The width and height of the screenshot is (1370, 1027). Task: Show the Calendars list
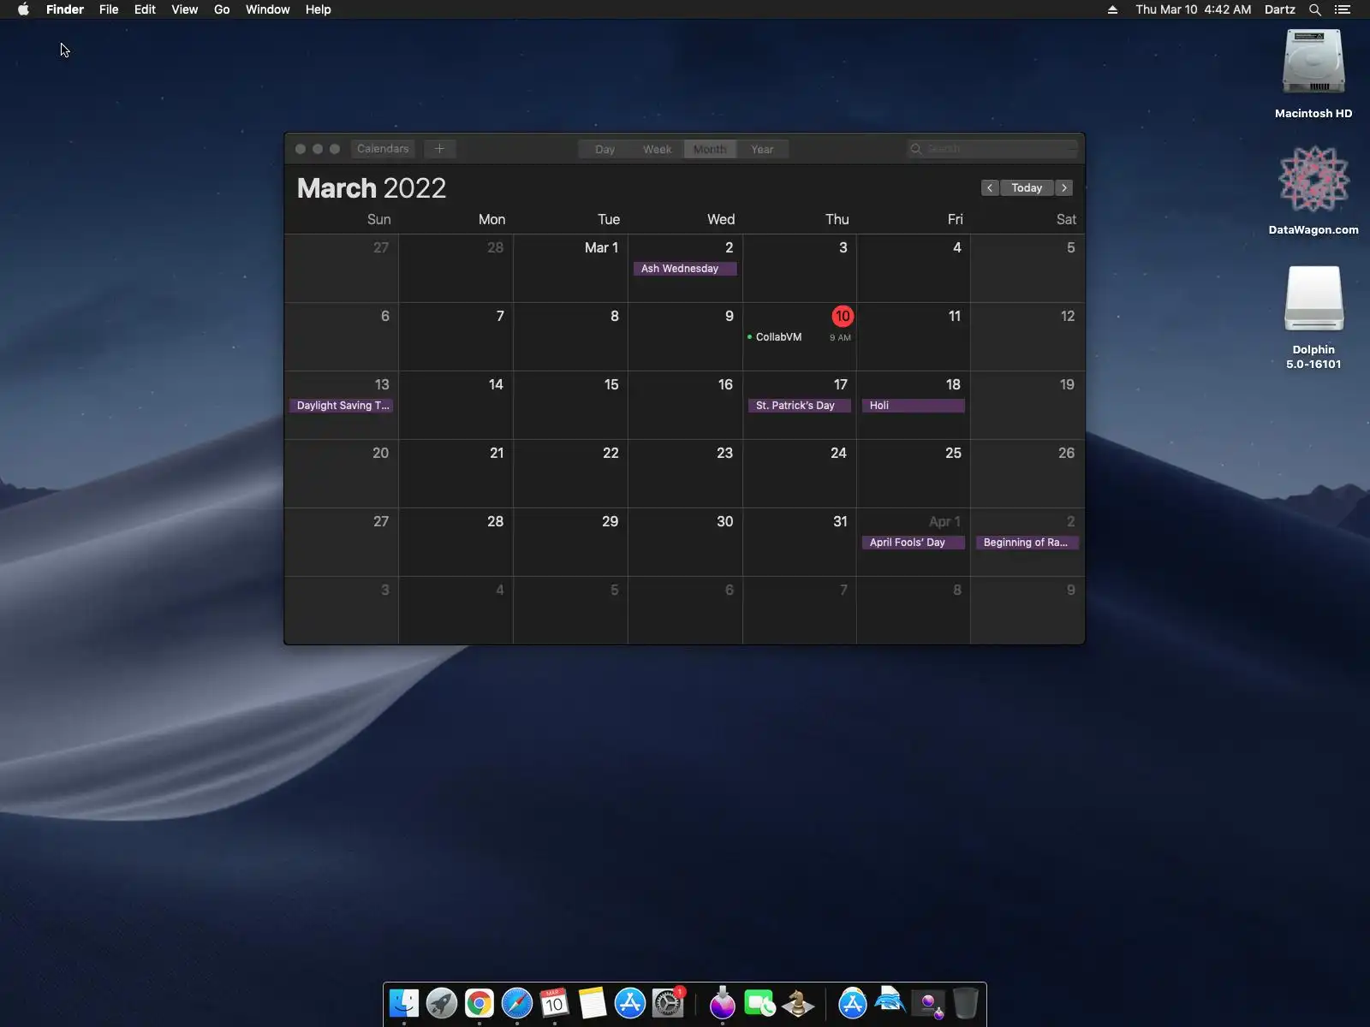(383, 149)
